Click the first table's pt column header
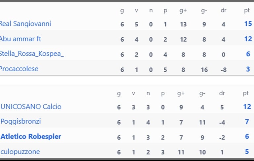The height and width of the screenshot is (161, 254). coord(247,11)
